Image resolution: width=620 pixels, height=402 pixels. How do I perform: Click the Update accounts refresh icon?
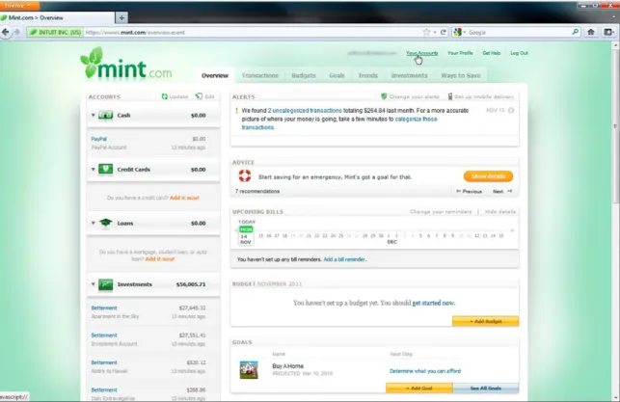pos(165,96)
